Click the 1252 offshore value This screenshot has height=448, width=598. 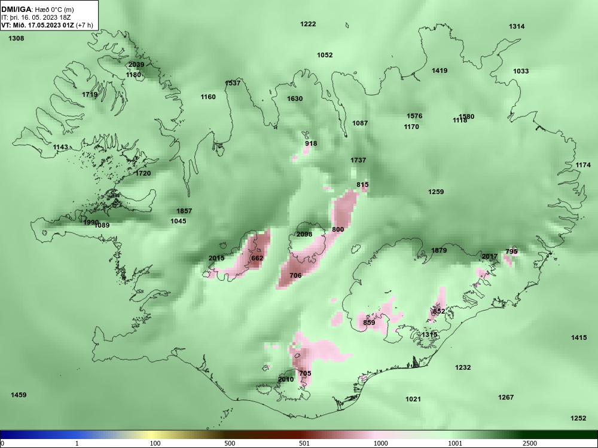578,418
